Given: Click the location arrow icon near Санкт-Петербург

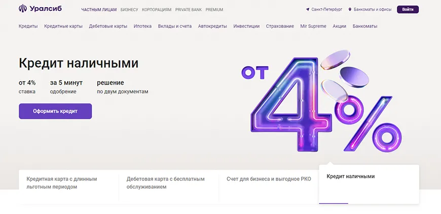Looking at the screenshot, I should [308, 10].
